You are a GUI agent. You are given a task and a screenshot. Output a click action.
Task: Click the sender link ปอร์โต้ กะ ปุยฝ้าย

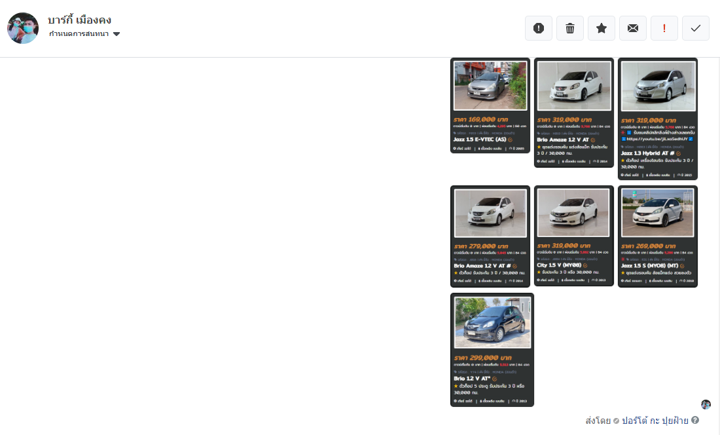655,421
